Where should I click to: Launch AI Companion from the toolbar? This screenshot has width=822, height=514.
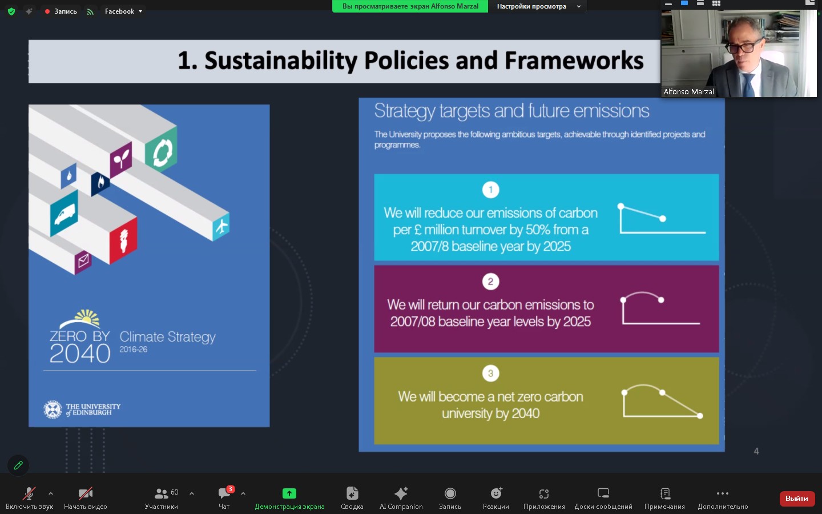(401, 498)
